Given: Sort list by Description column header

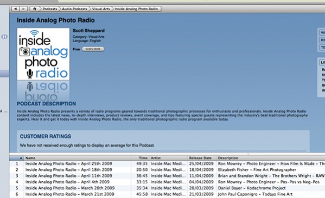Looking at the screenshot, I should tap(271, 158).
